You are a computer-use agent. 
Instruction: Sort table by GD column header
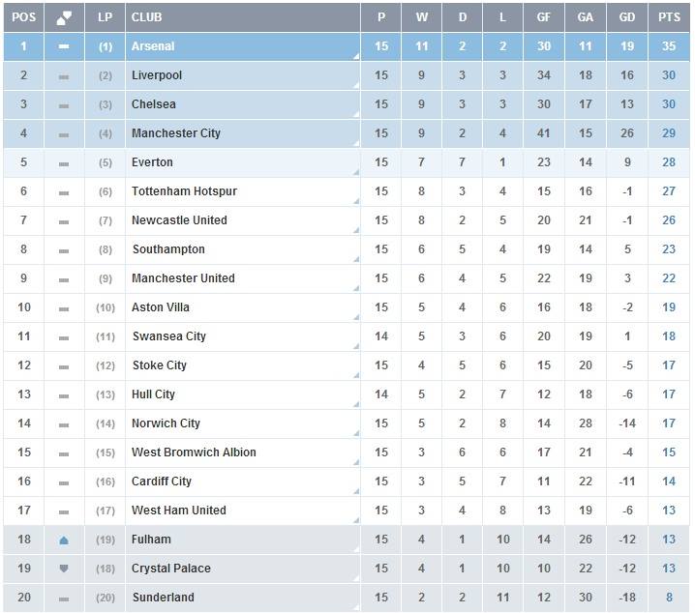[626, 17]
